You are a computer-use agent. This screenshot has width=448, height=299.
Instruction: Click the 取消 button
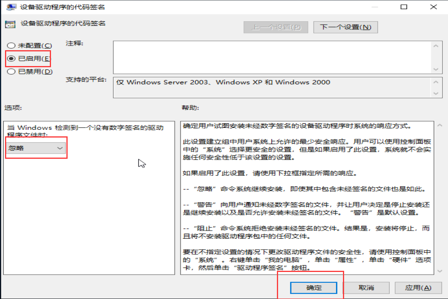point(366,287)
